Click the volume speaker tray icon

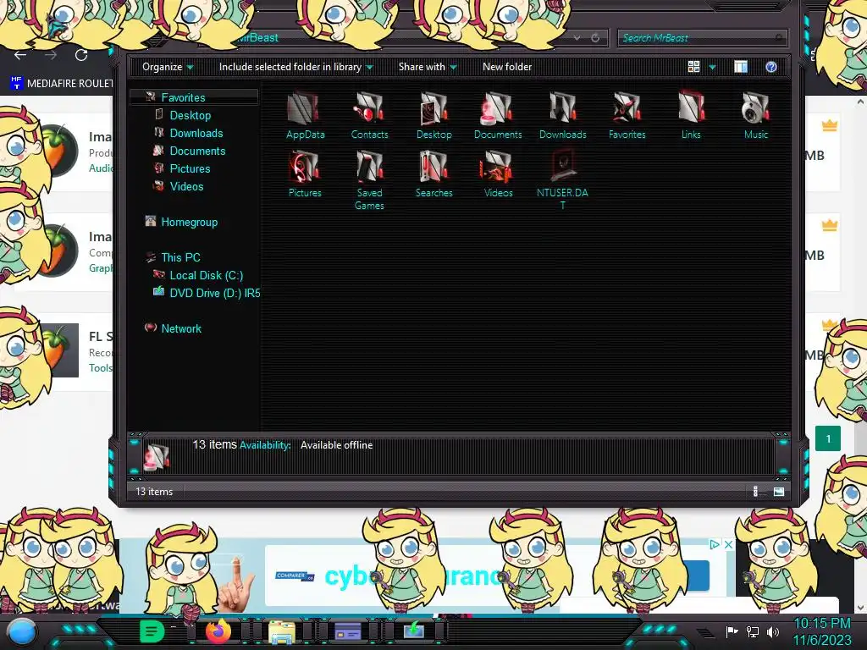(773, 631)
